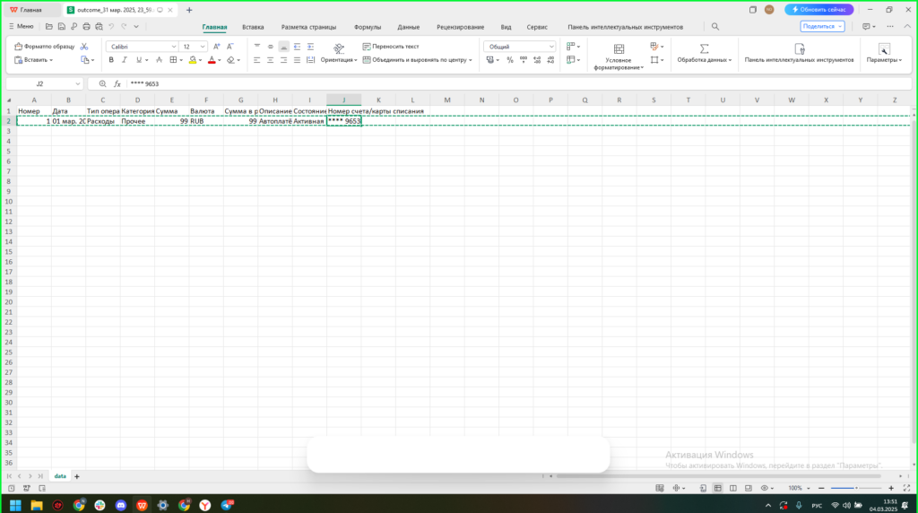Open the font size 12 dropdown
Viewport: 918px width, 513px height.
[x=203, y=47]
